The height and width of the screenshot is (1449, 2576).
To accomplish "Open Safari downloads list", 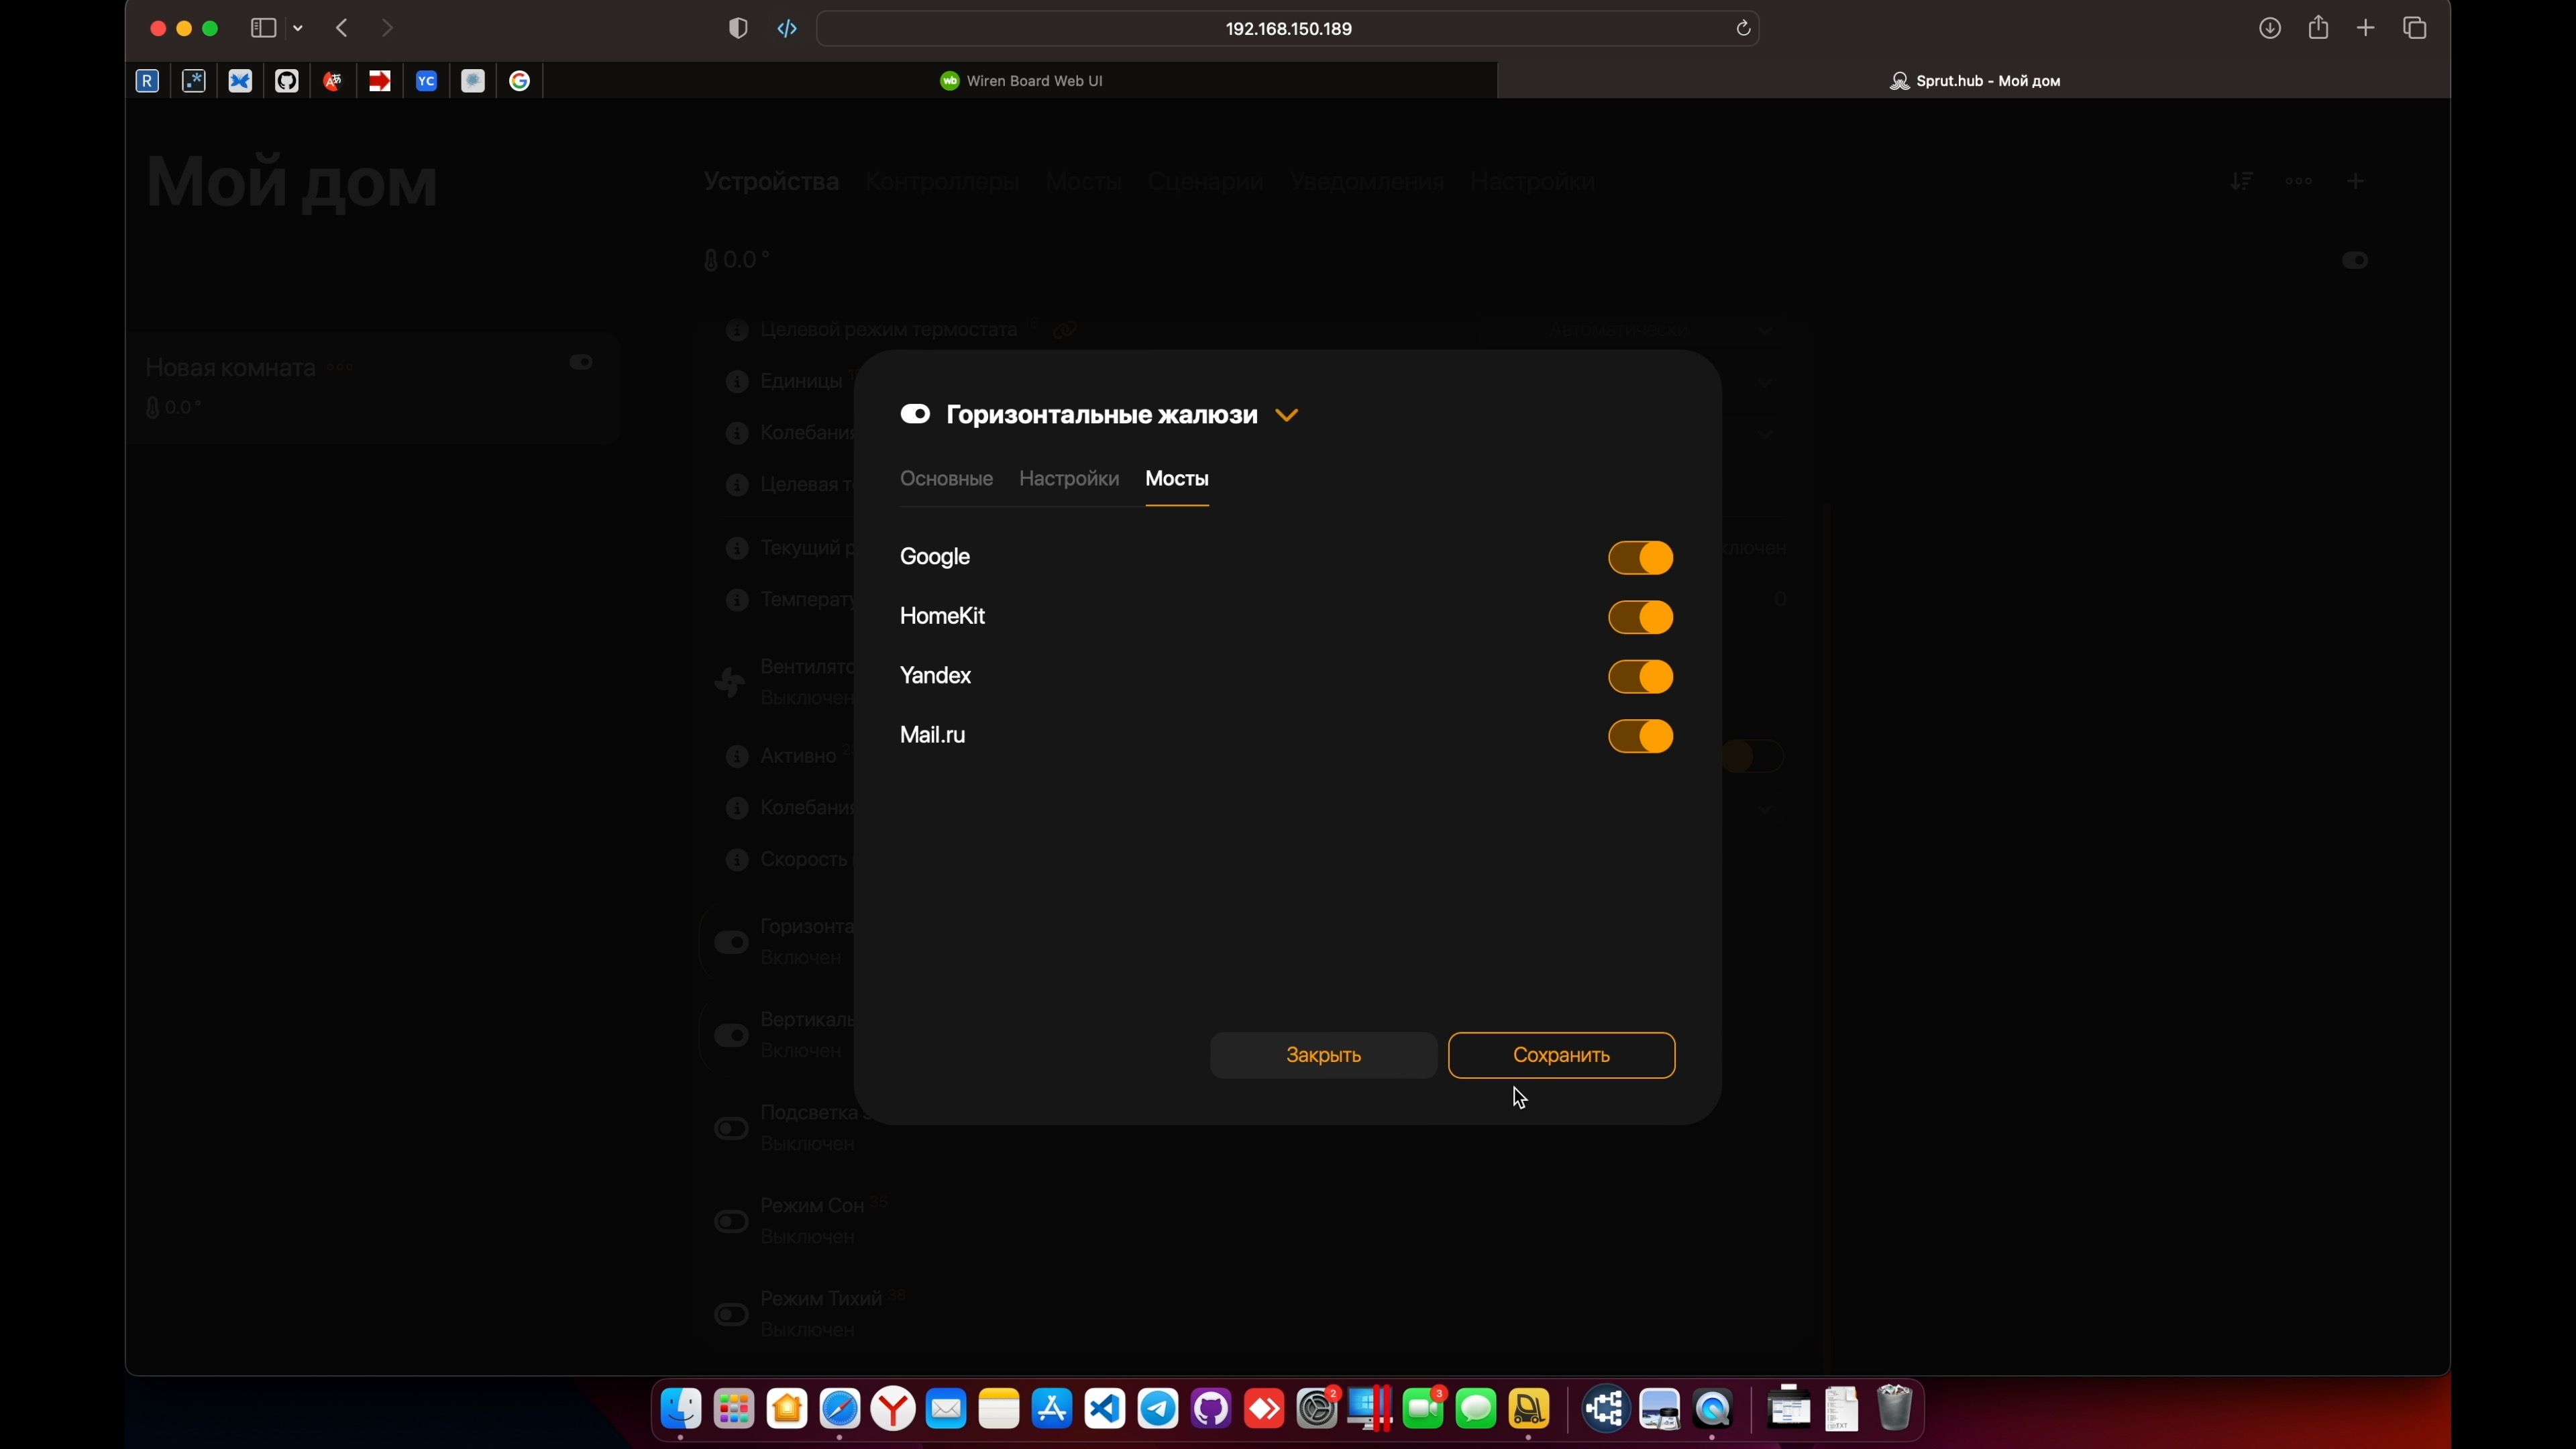I will click(x=2270, y=29).
